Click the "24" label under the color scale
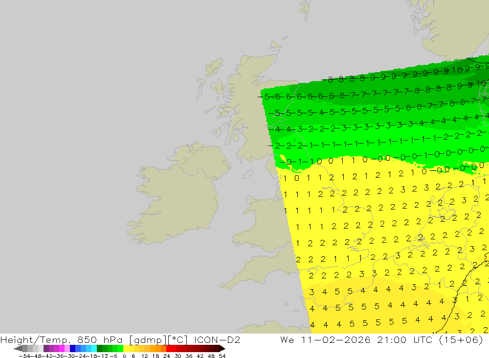 pos(167,356)
